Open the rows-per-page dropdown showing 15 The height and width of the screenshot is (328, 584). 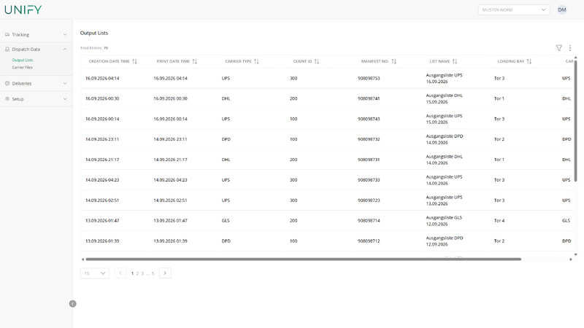coord(95,273)
